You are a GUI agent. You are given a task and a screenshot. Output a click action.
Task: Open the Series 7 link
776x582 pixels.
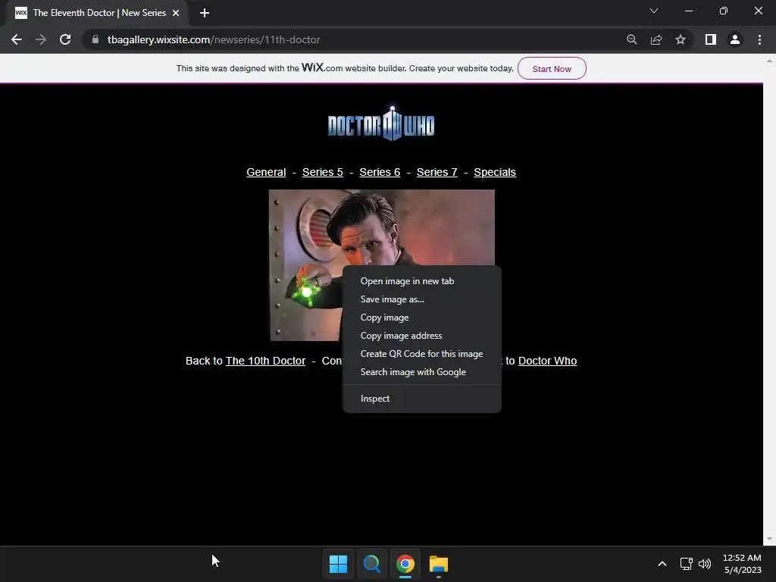tap(437, 172)
